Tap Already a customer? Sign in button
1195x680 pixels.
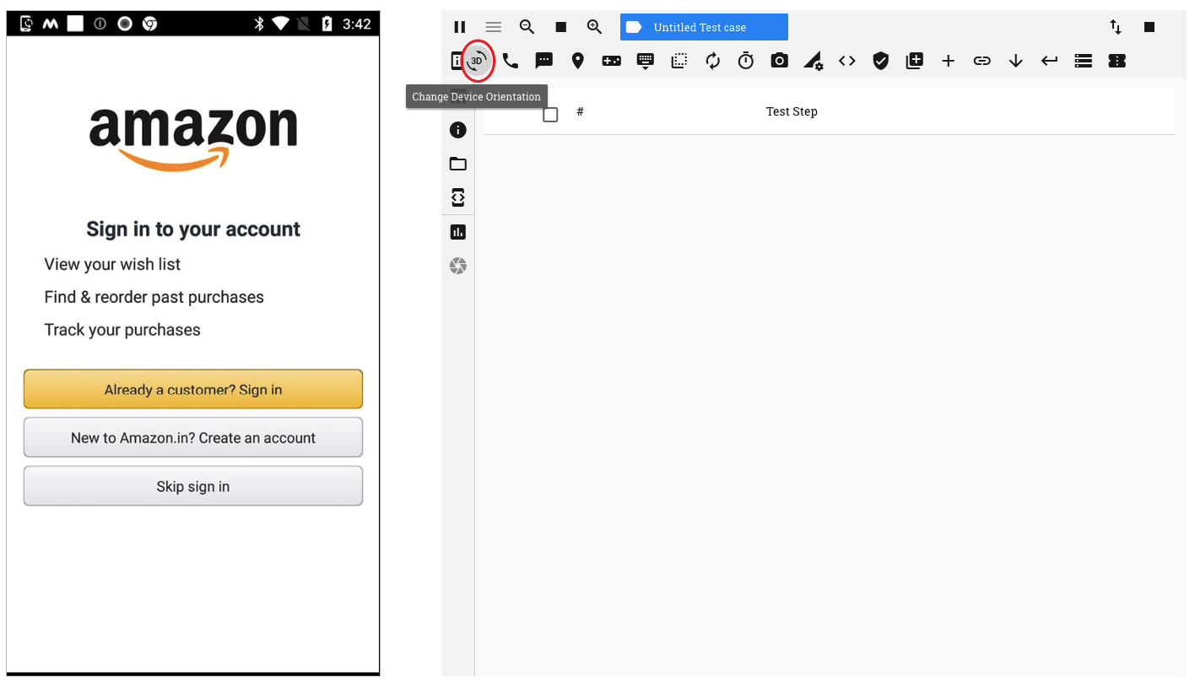[x=193, y=389]
